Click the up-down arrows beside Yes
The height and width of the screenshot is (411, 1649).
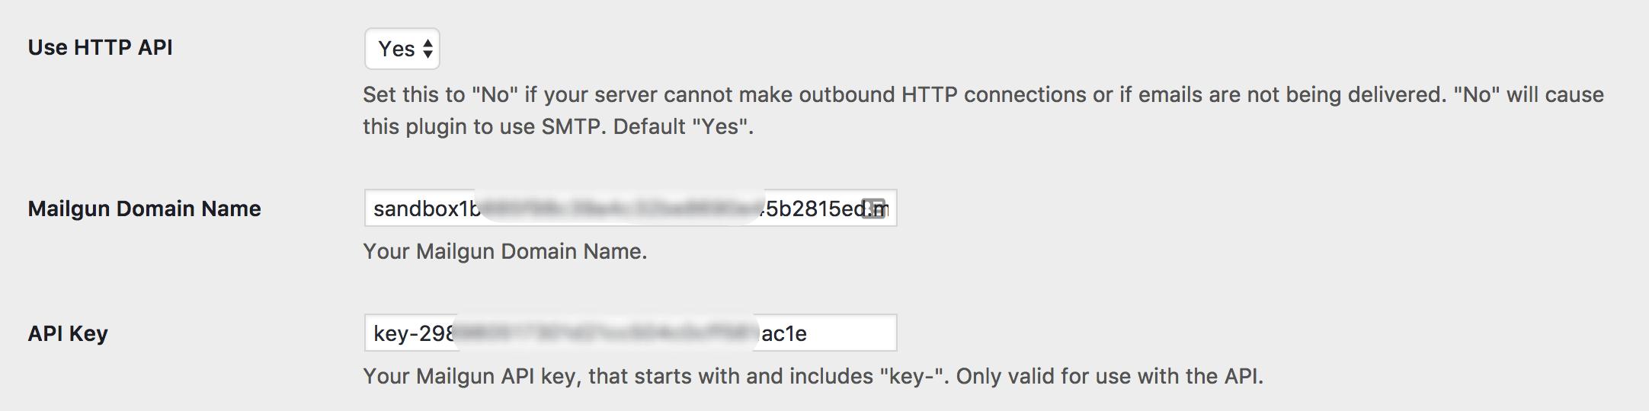(x=427, y=49)
